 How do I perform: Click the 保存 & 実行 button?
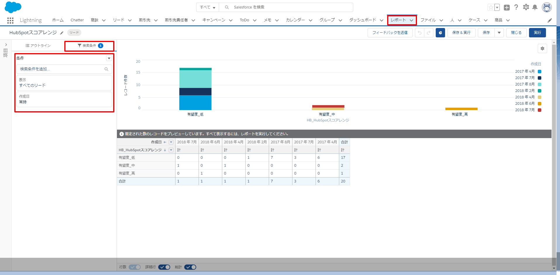click(461, 33)
